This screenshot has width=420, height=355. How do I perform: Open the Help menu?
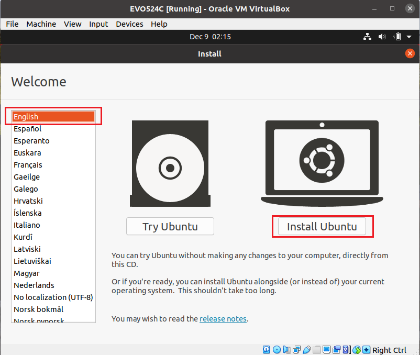tap(159, 24)
